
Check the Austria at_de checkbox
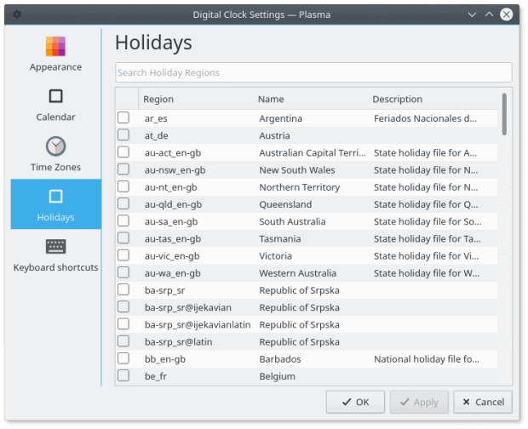click(x=123, y=135)
